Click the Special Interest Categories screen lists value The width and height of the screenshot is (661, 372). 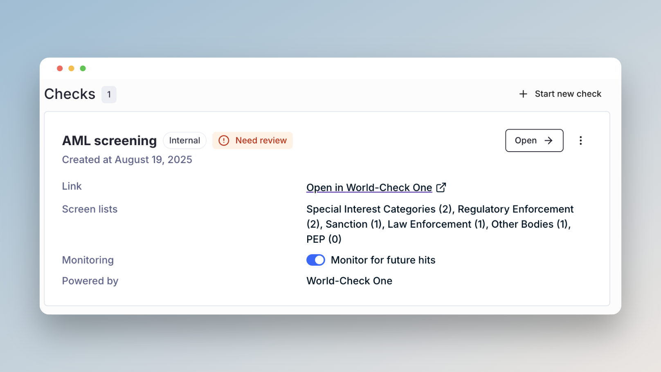[x=440, y=224]
